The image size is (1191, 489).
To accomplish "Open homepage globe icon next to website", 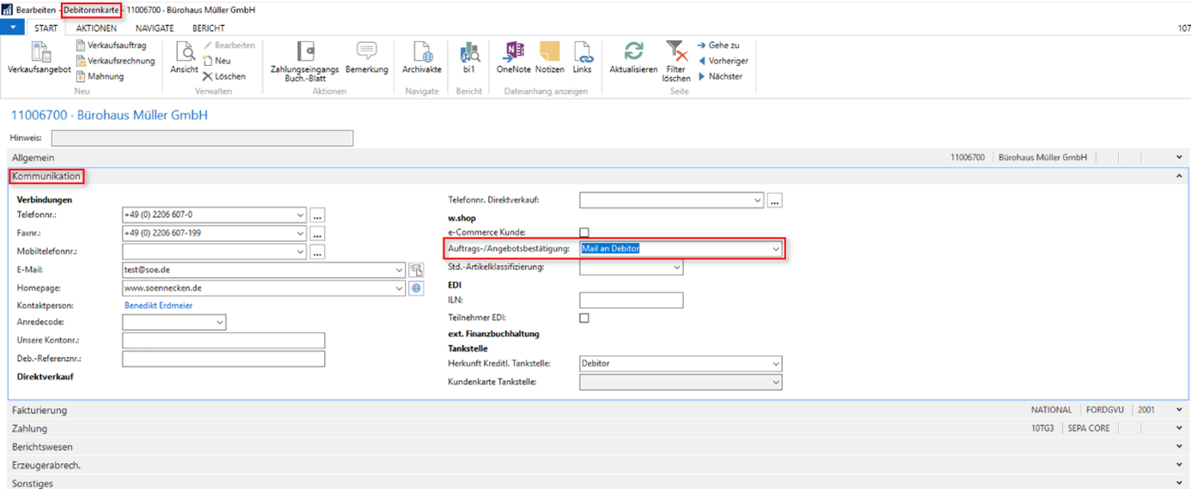I will pos(417,288).
